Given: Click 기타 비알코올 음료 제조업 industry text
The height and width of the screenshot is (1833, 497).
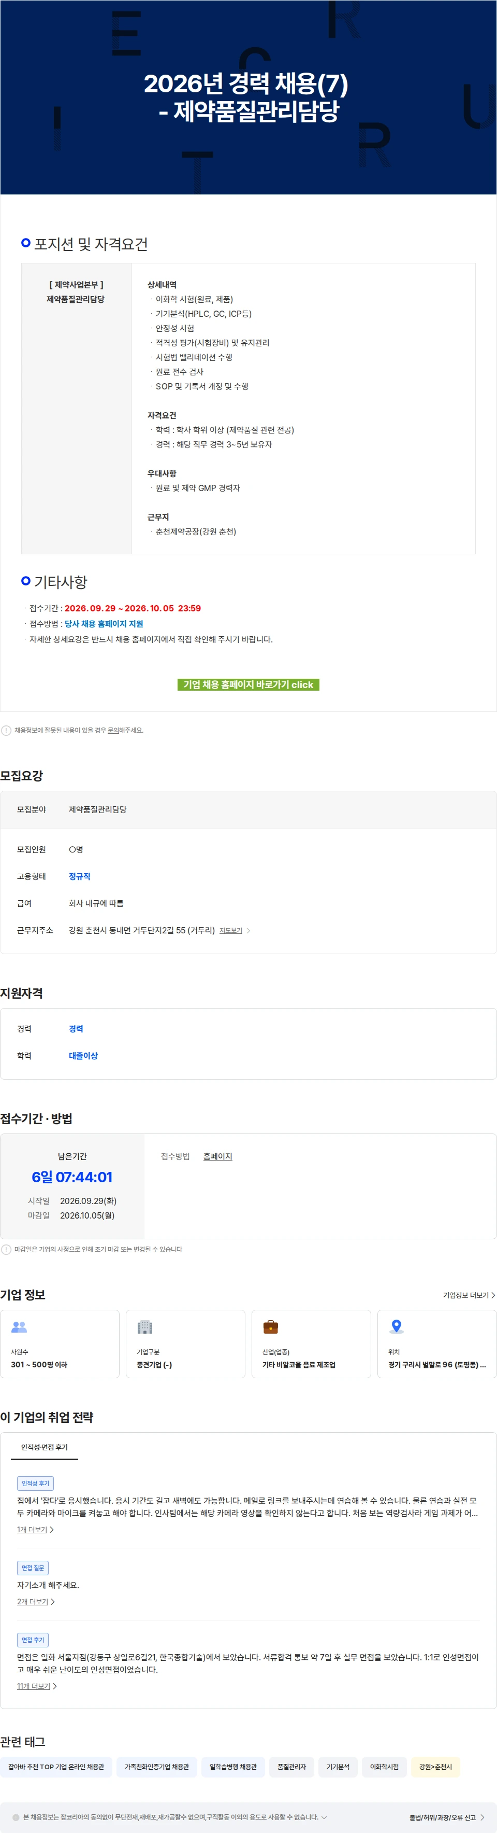Looking at the screenshot, I should click(299, 1365).
